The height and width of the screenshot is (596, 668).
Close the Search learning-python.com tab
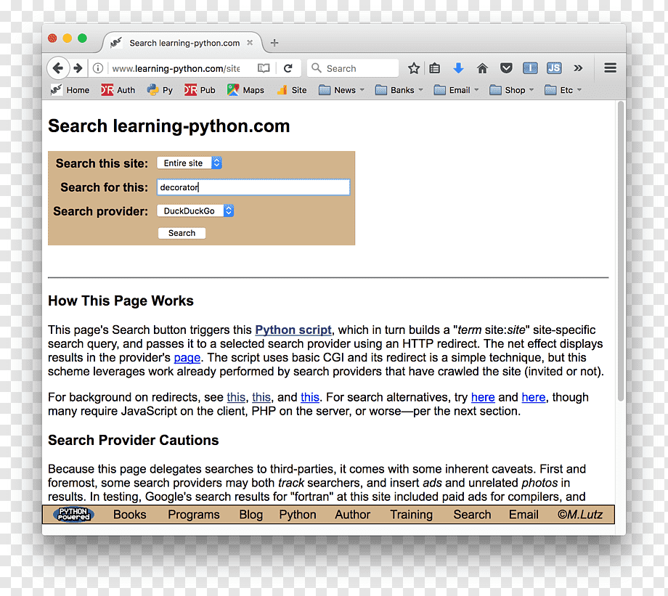pyautogui.click(x=250, y=43)
